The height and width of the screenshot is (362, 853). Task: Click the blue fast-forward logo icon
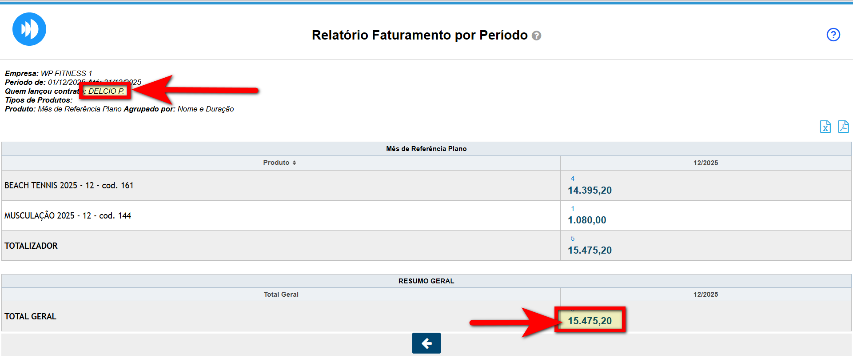tap(29, 29)
